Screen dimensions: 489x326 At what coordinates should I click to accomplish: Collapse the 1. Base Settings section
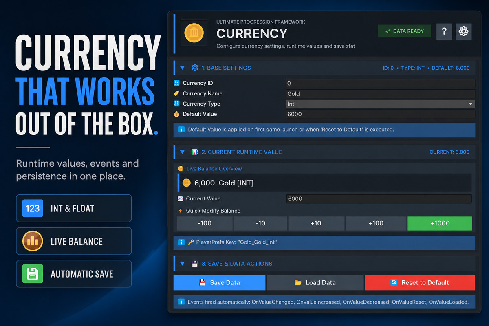point(182,68)
